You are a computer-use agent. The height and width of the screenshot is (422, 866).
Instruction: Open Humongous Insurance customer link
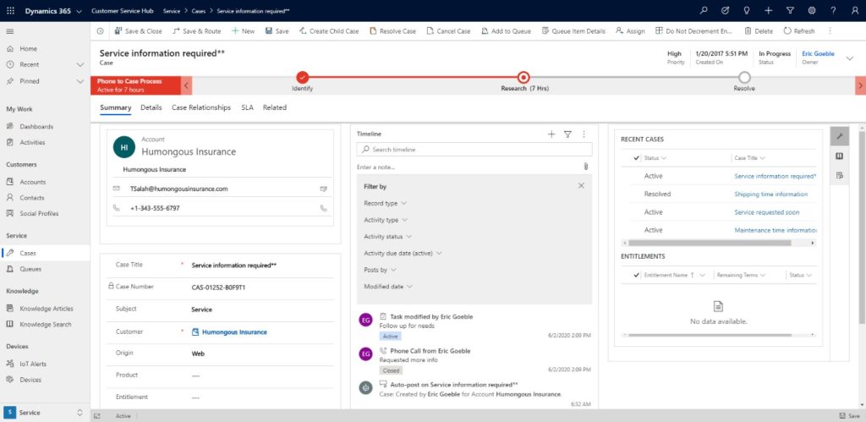[234, 332]
